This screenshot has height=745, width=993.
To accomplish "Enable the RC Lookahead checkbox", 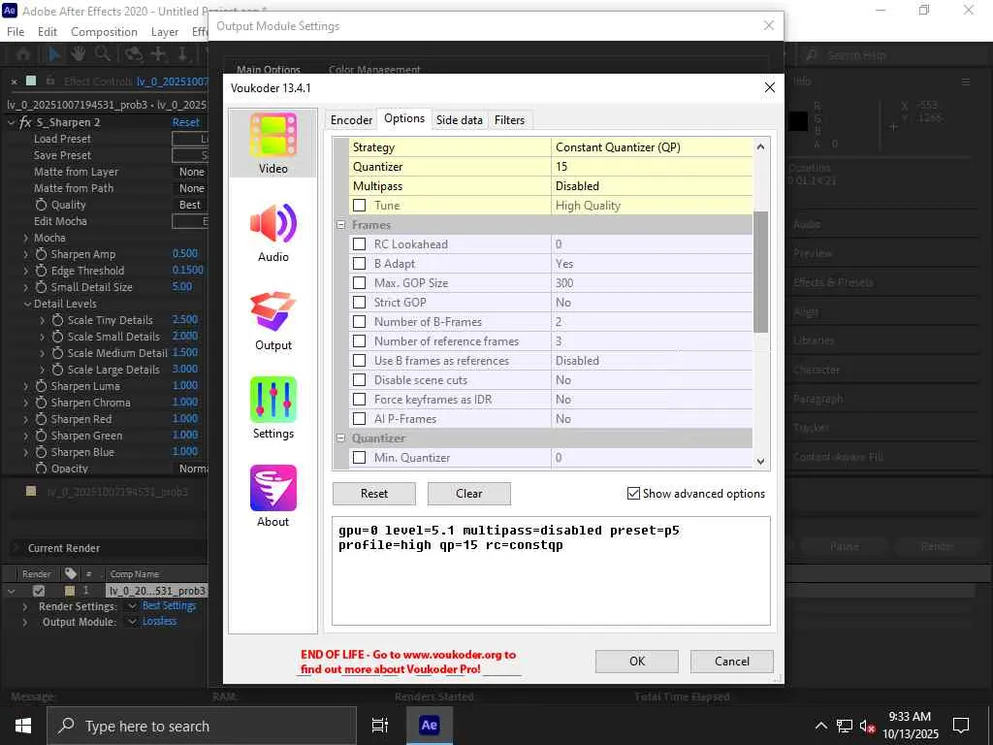I will [359, 243].
